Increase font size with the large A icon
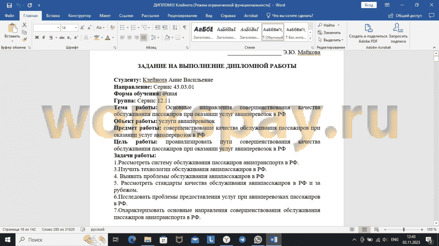The image size is (439, 246). [82, 28]
